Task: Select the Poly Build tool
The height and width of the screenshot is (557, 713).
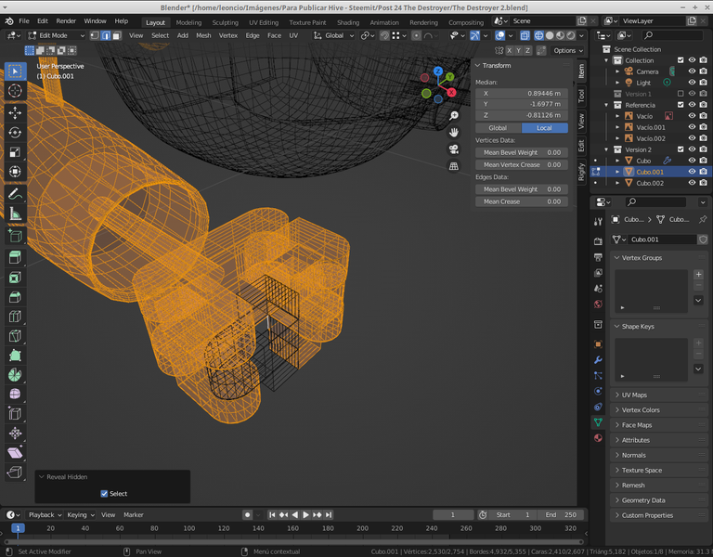Action: click(x=15, y=356)
